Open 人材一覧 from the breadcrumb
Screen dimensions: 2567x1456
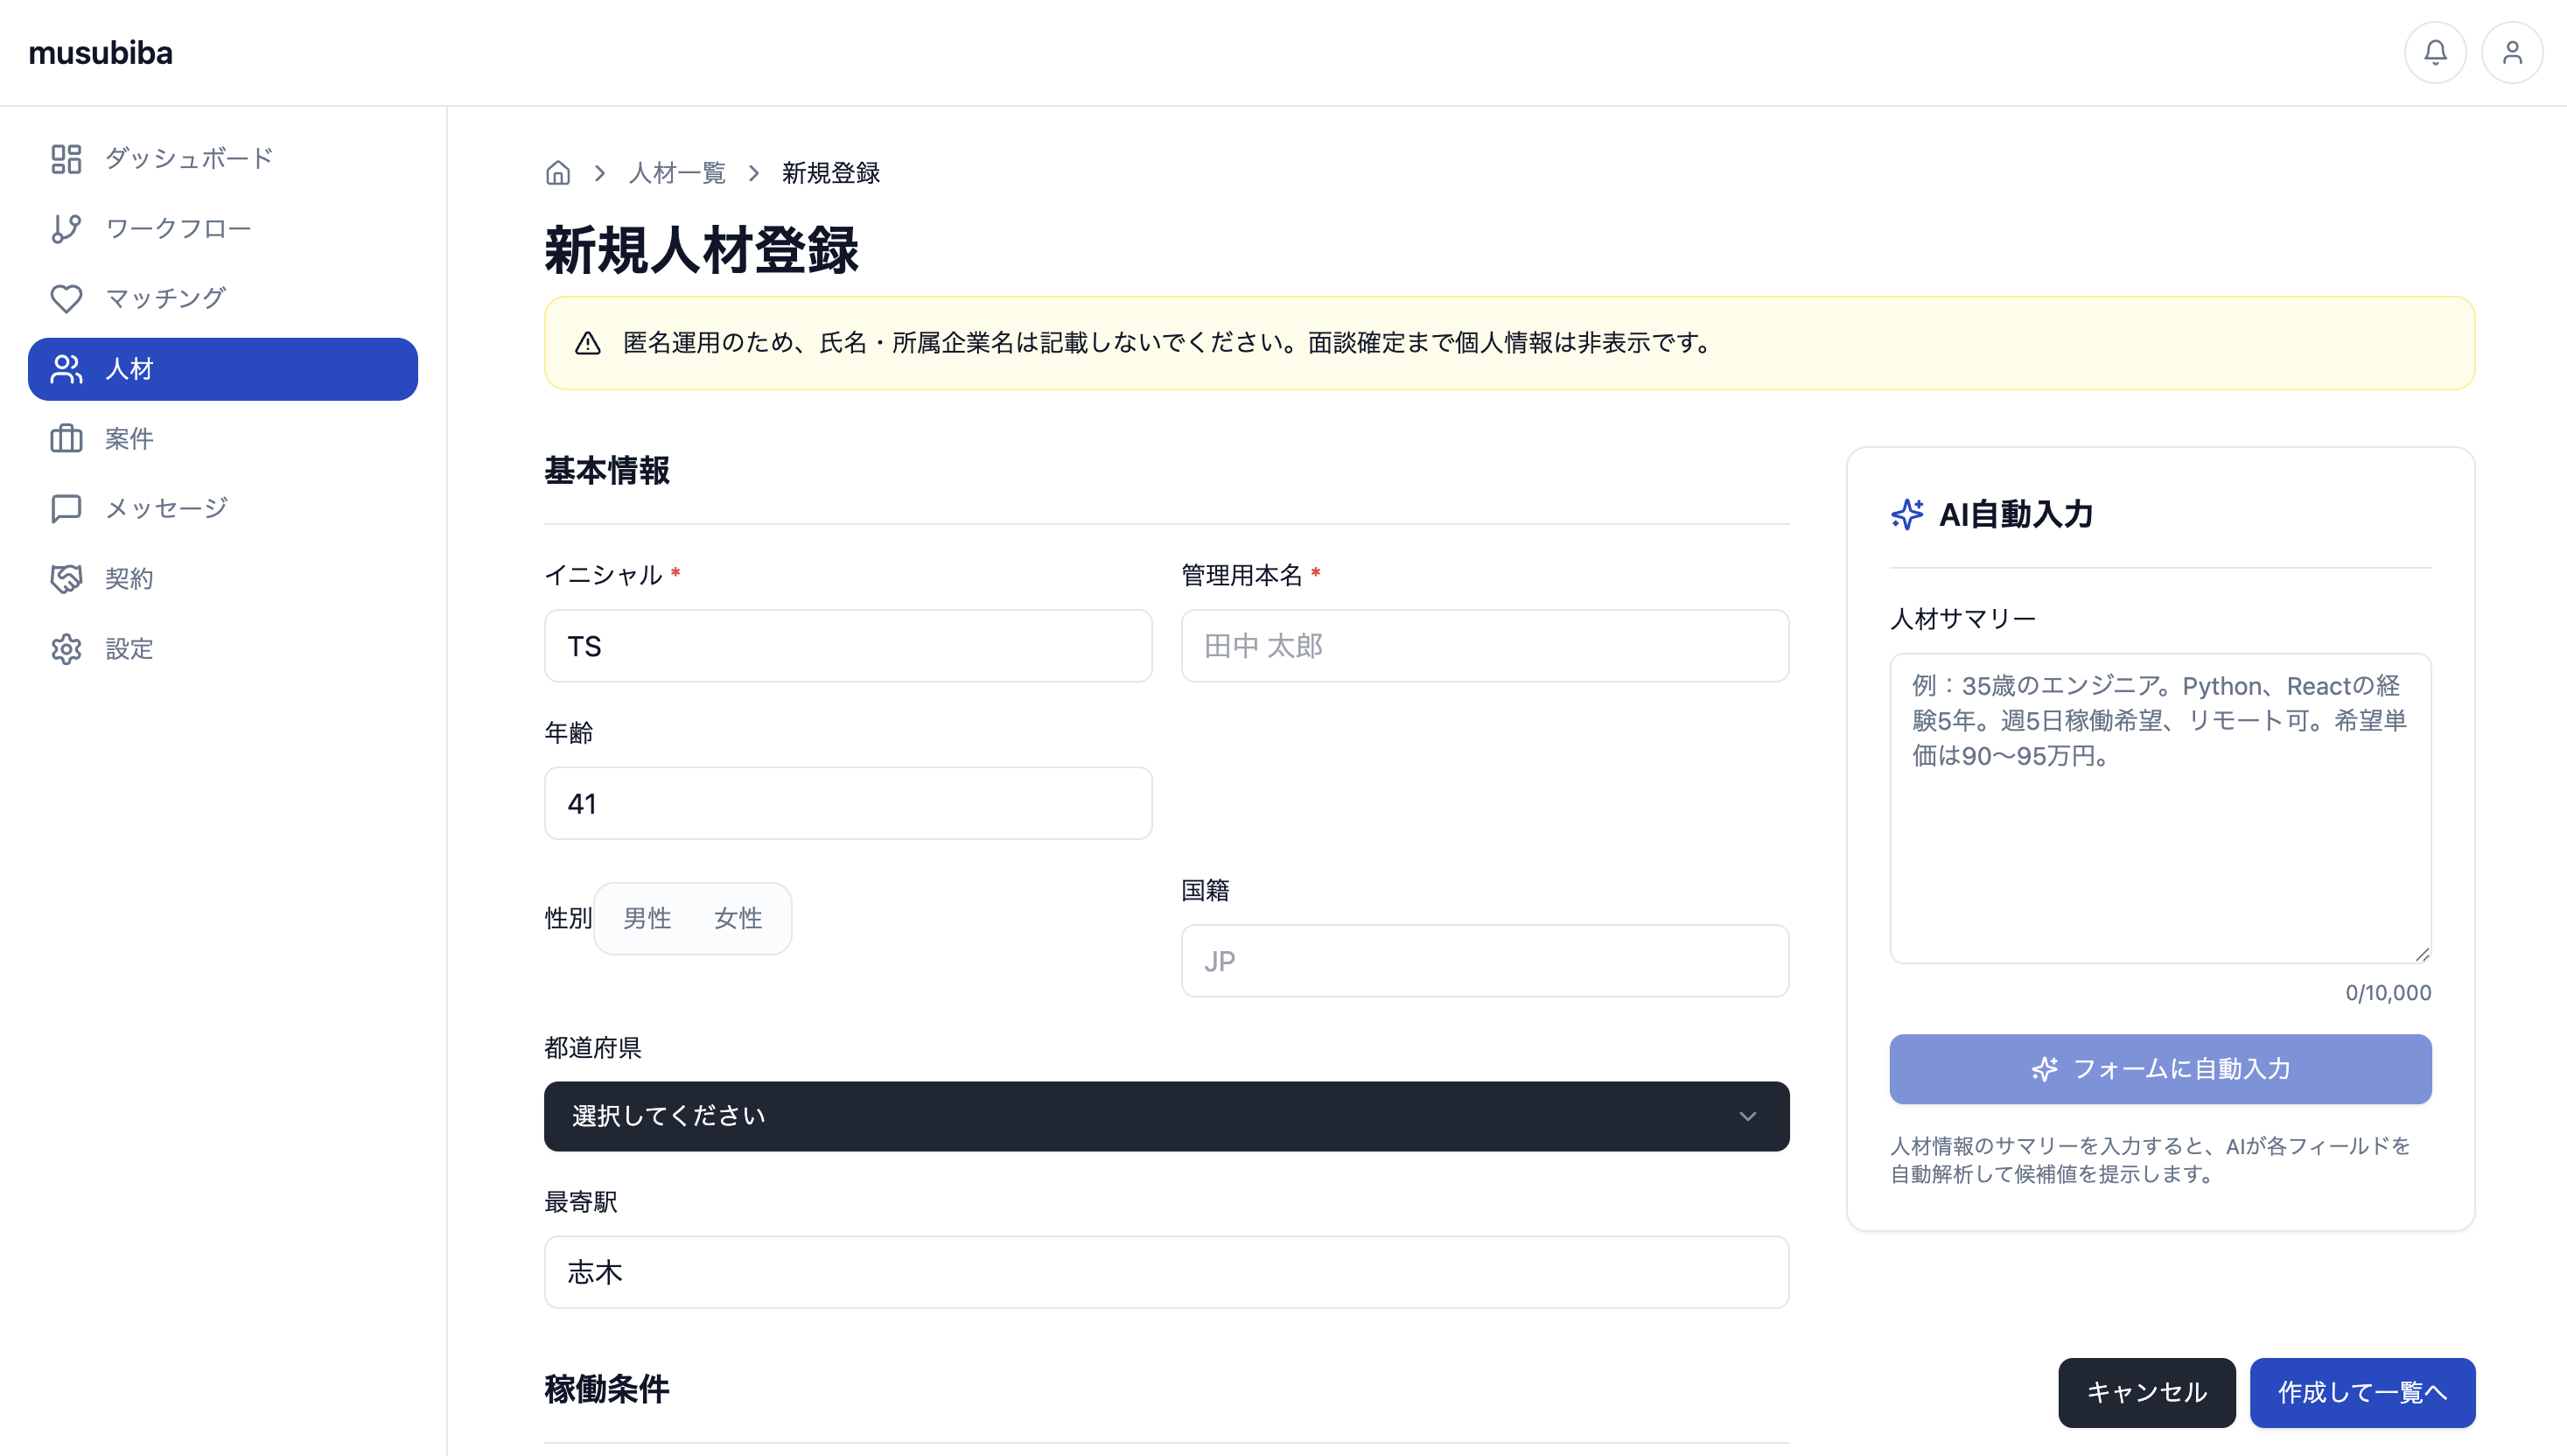(x=676, y=172)
